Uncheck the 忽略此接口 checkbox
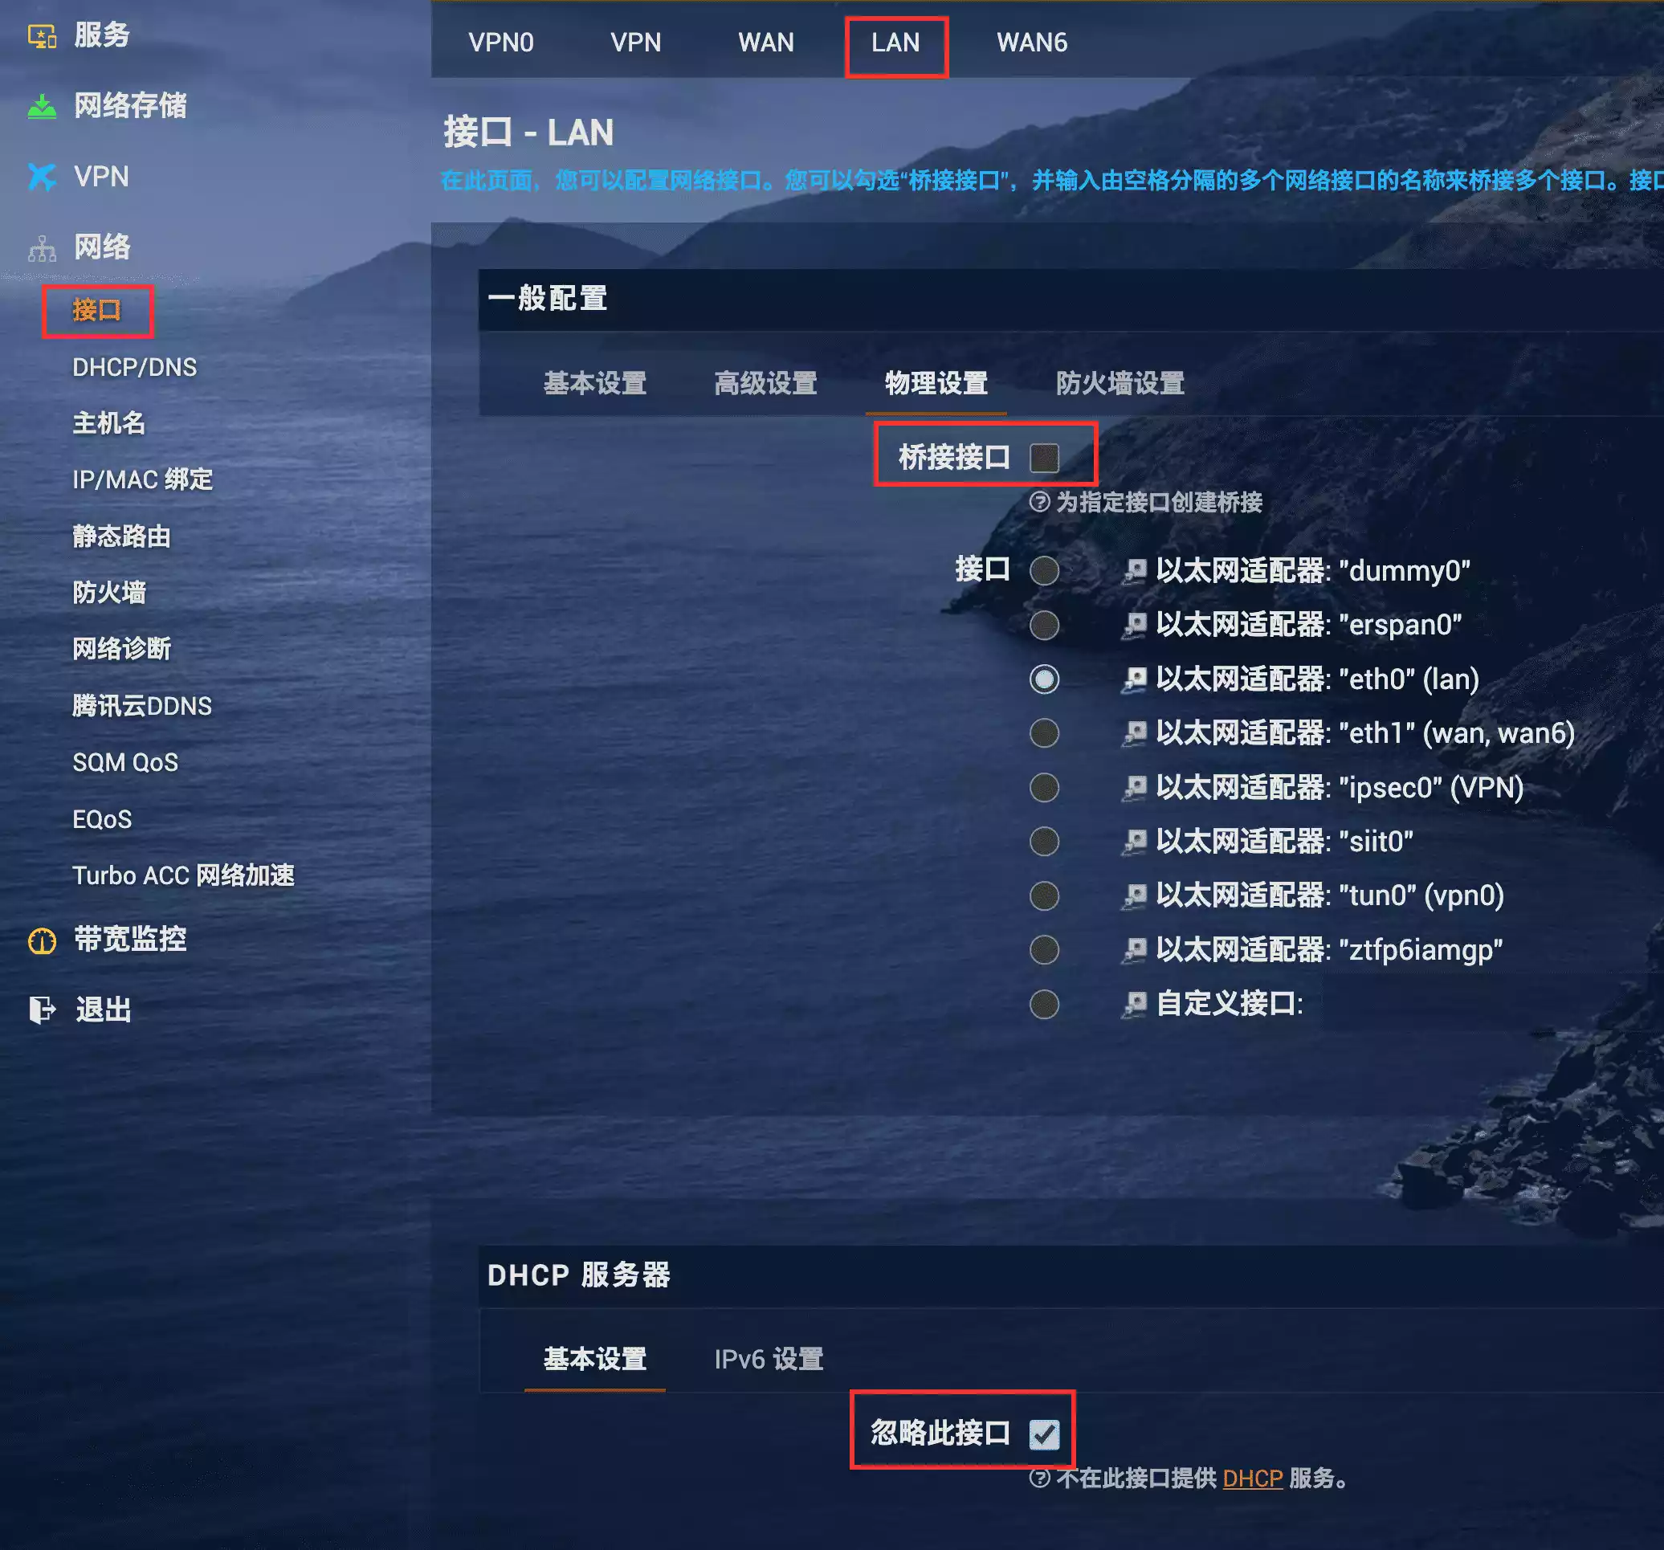The width and height of the screenshot is (1664, 1550). coord(1045,1434)
